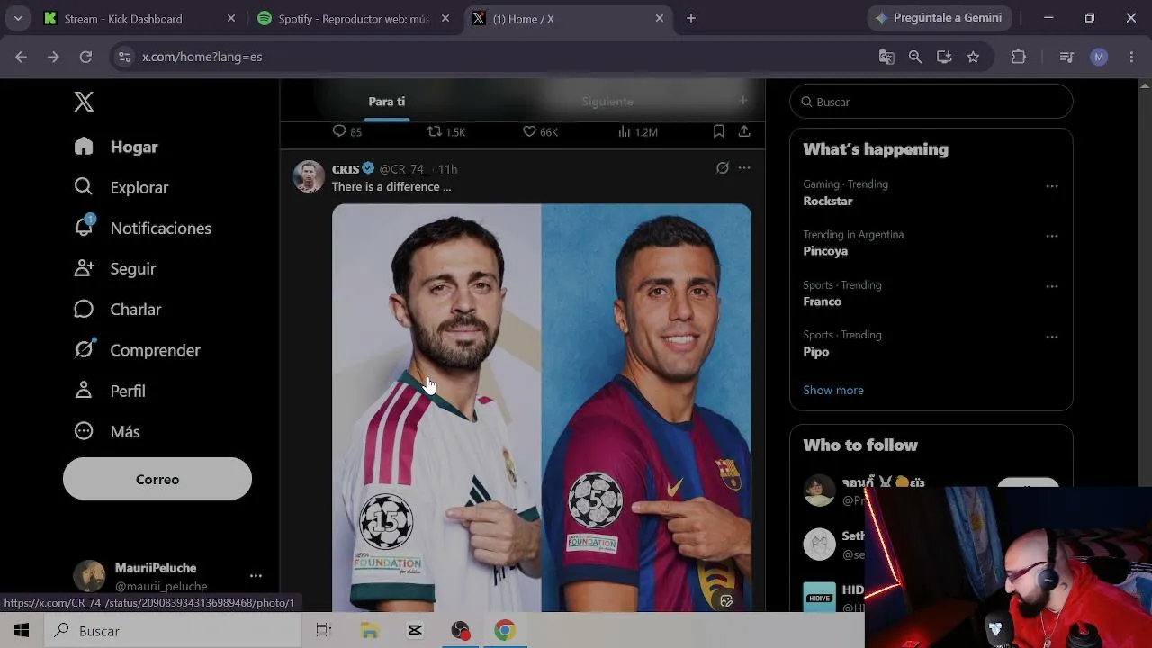
Task: Click the Buscar search field on X
Action: 931,102
